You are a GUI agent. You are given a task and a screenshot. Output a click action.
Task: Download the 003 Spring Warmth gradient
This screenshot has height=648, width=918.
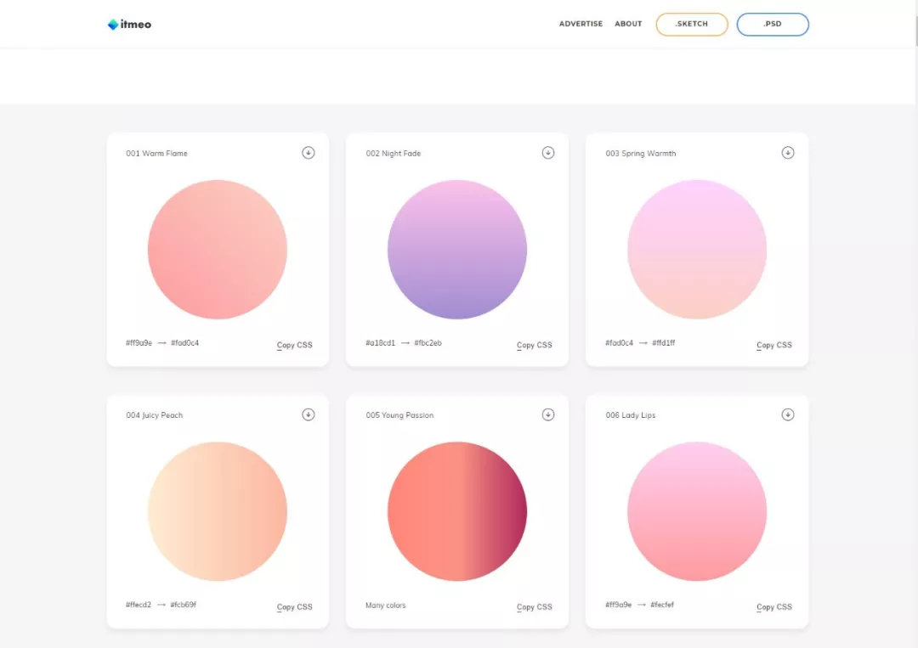[x=787, y=153]
